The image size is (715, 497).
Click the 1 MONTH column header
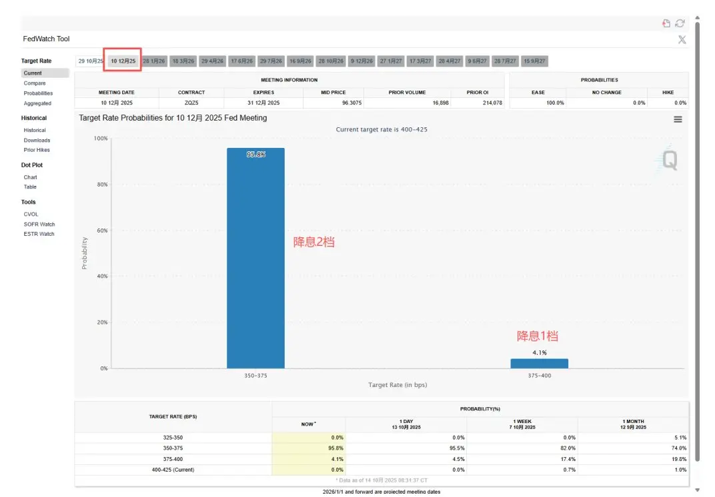pyautogui.click(x=634, y=424)
